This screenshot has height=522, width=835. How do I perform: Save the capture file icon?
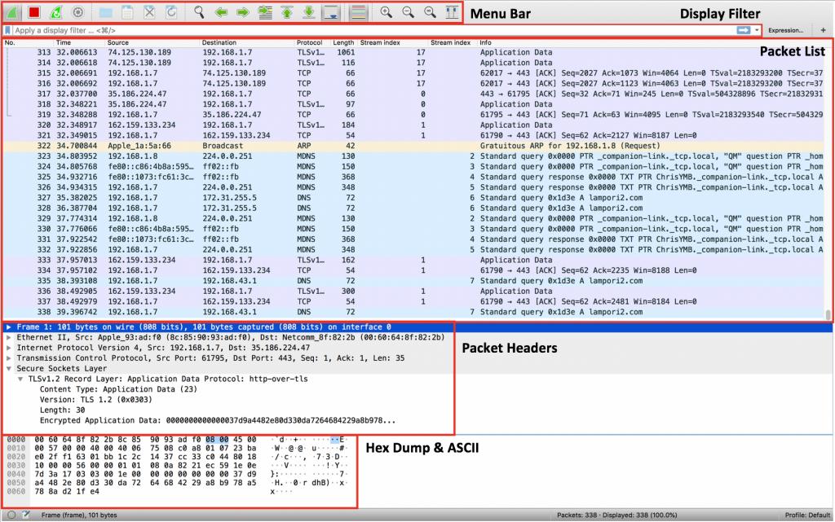[x=128, y=11]
